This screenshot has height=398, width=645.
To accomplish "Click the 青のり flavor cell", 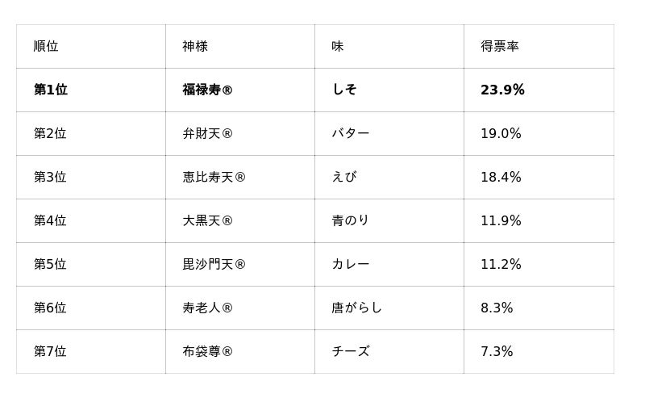I will point(389,221).
